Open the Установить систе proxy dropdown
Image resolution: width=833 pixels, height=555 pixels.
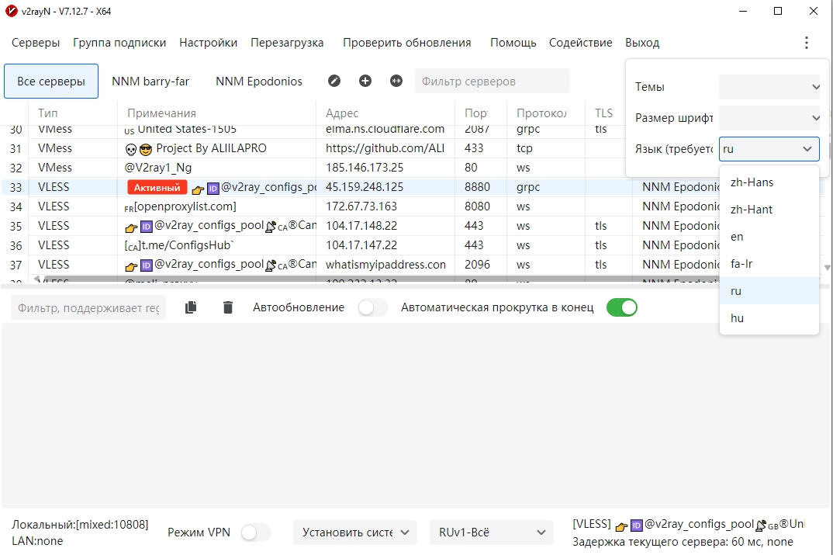[x=355, y=532]
